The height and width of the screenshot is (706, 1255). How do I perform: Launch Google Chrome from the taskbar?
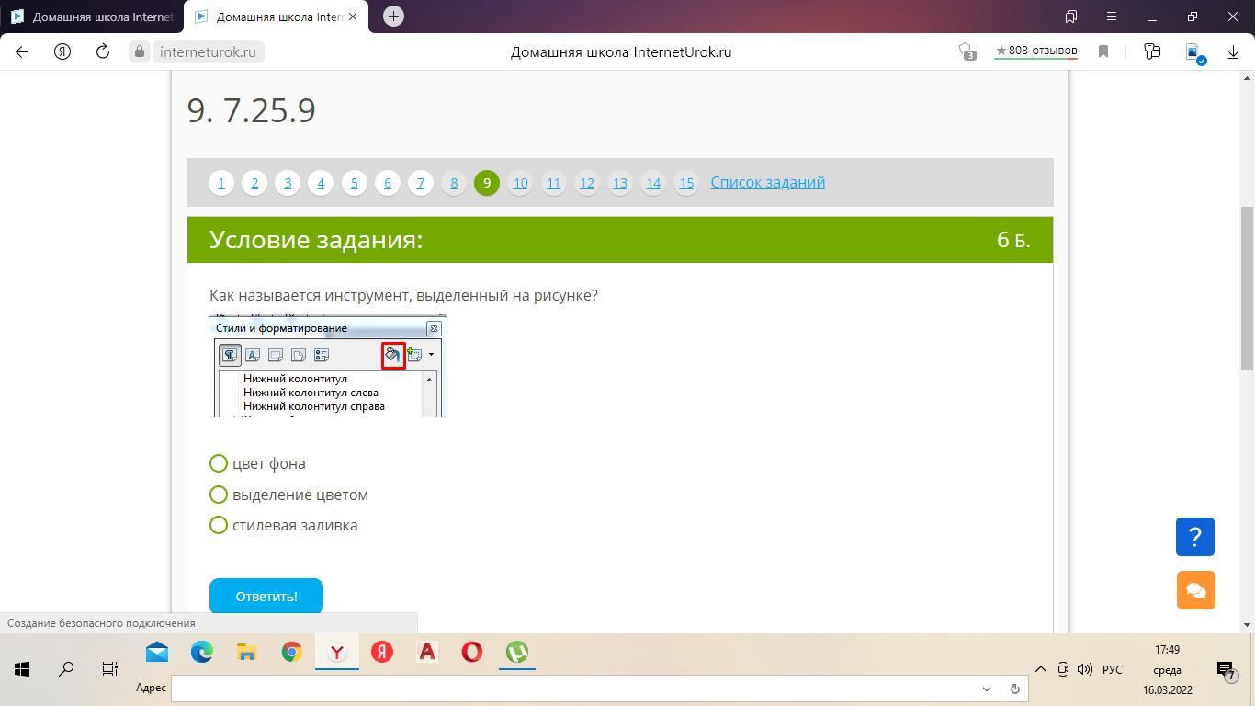pos(292,653)
